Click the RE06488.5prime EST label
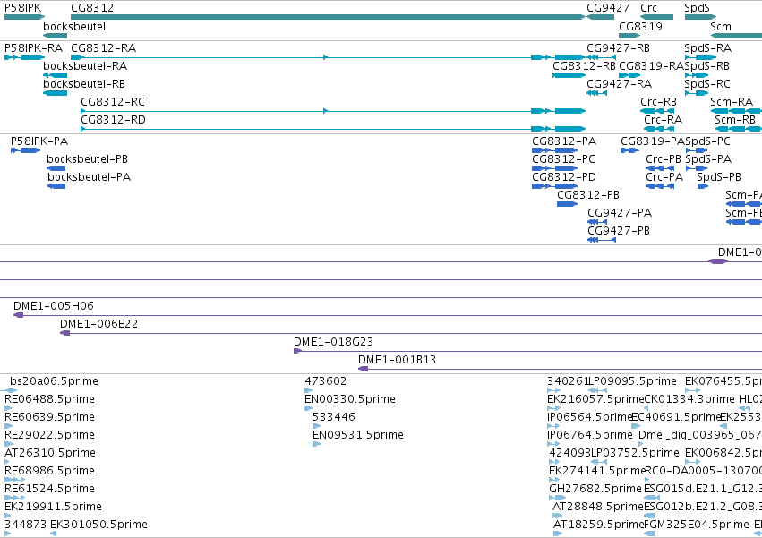The height and width of the screenshot is (538, 762). click(49, 399)
